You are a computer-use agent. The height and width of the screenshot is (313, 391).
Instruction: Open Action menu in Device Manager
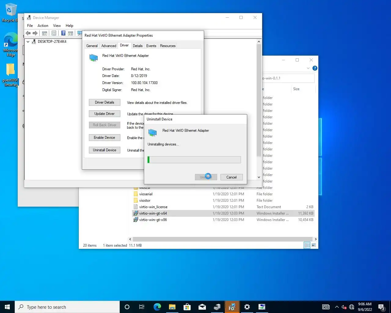pos(43,26)
